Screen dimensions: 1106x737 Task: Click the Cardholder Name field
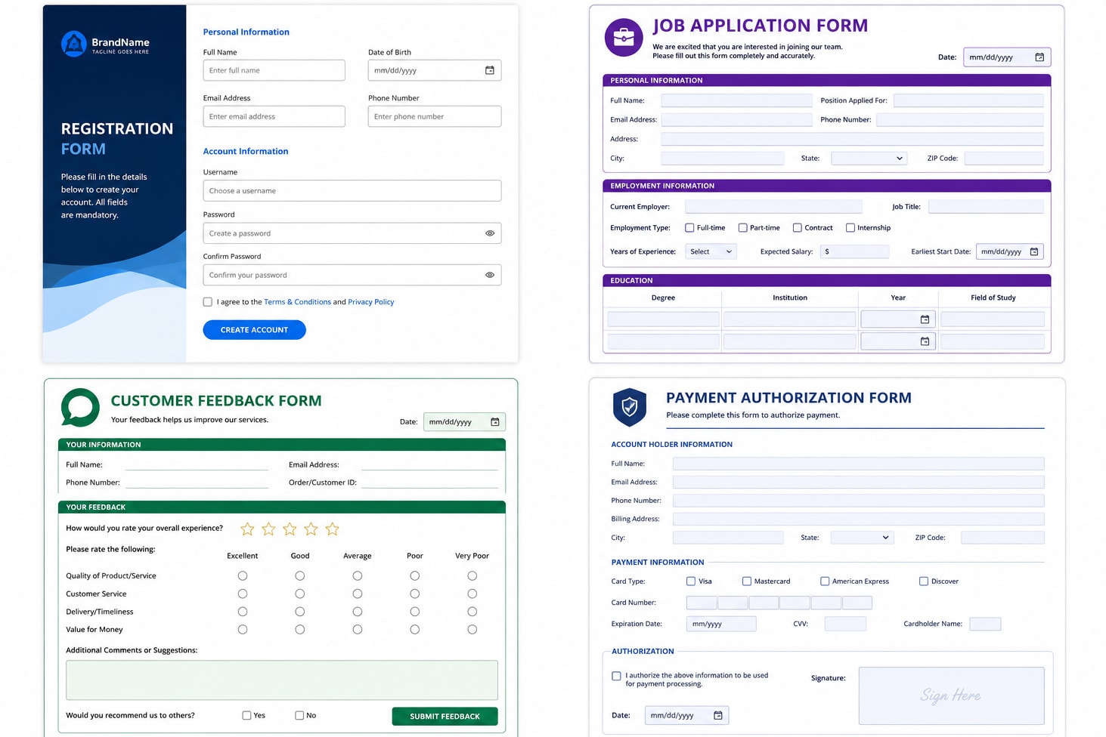pyautogui.click(x=985, y=624)
